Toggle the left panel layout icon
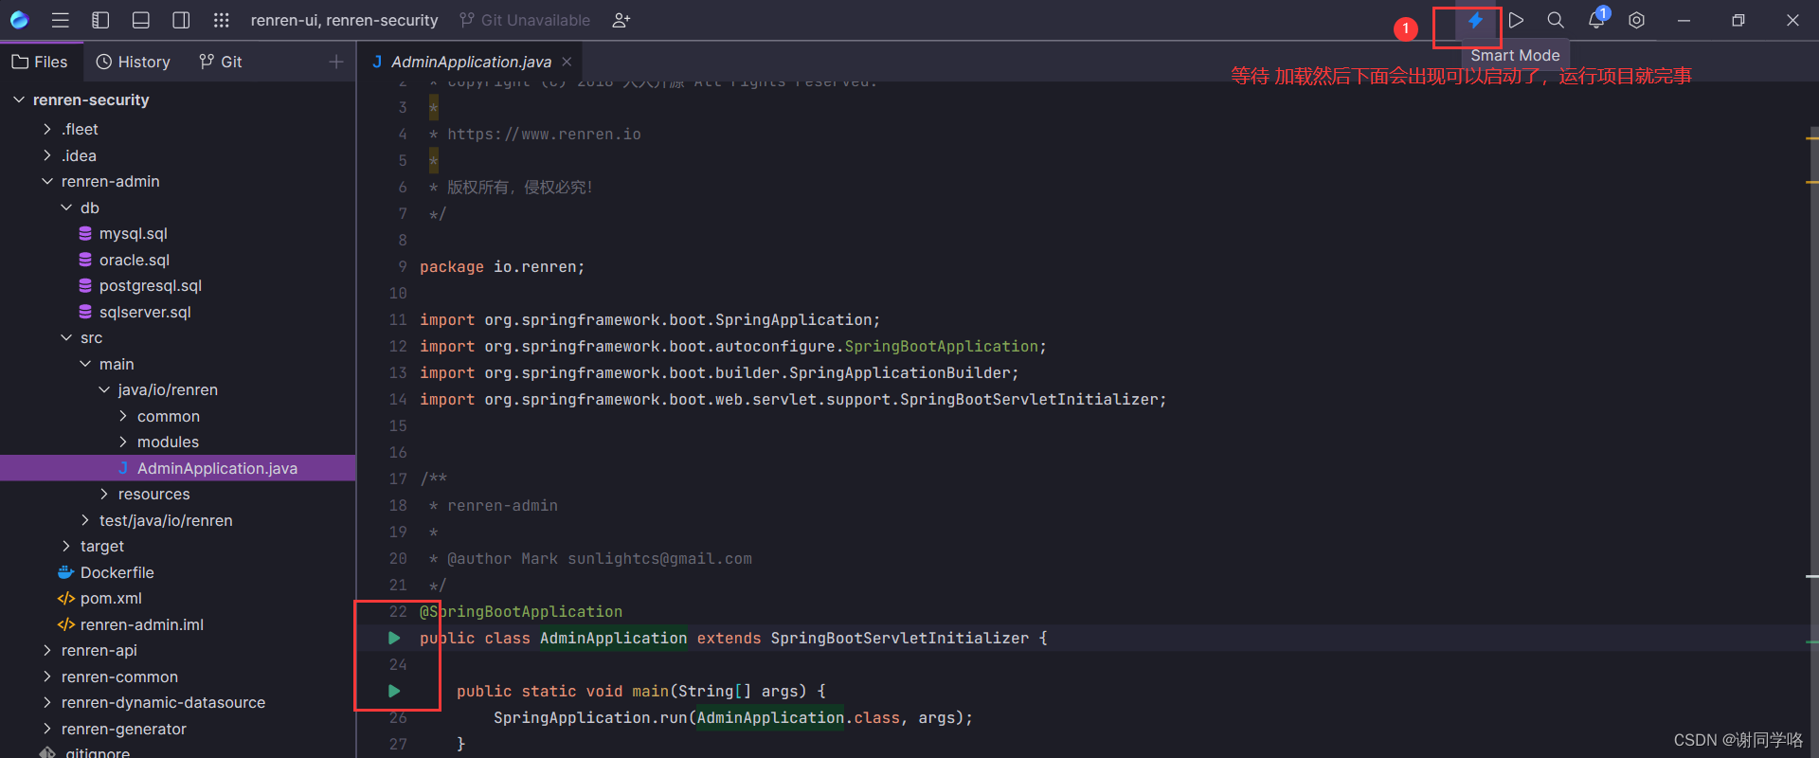 click(100, 20)
